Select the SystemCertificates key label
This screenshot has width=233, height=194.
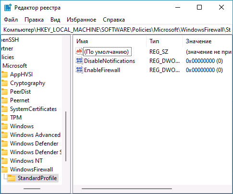34,109
